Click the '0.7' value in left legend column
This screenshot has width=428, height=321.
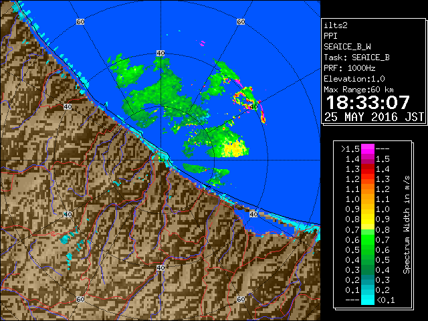(x=352, y=230)
